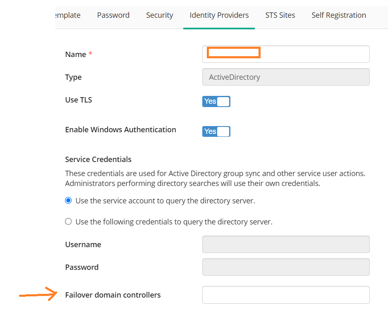Open the Security tab
Image resolution: width=388 pixels, height=310 pixels.
click(x=160, y=15)
